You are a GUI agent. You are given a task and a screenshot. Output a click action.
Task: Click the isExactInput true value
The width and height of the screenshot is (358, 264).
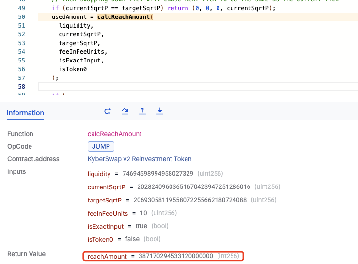141,226
